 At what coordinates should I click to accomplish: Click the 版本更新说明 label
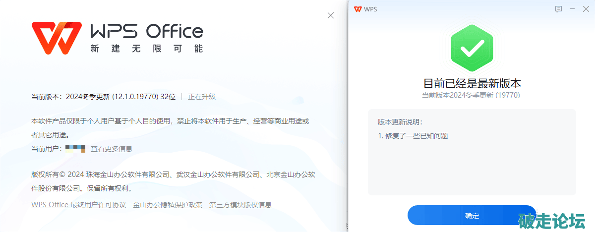tap(400, 122)
